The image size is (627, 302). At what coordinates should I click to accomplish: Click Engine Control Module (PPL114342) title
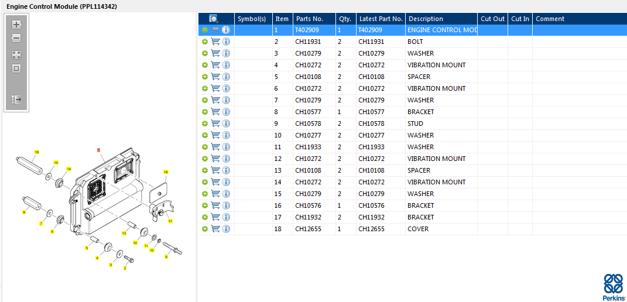(61, 6)
